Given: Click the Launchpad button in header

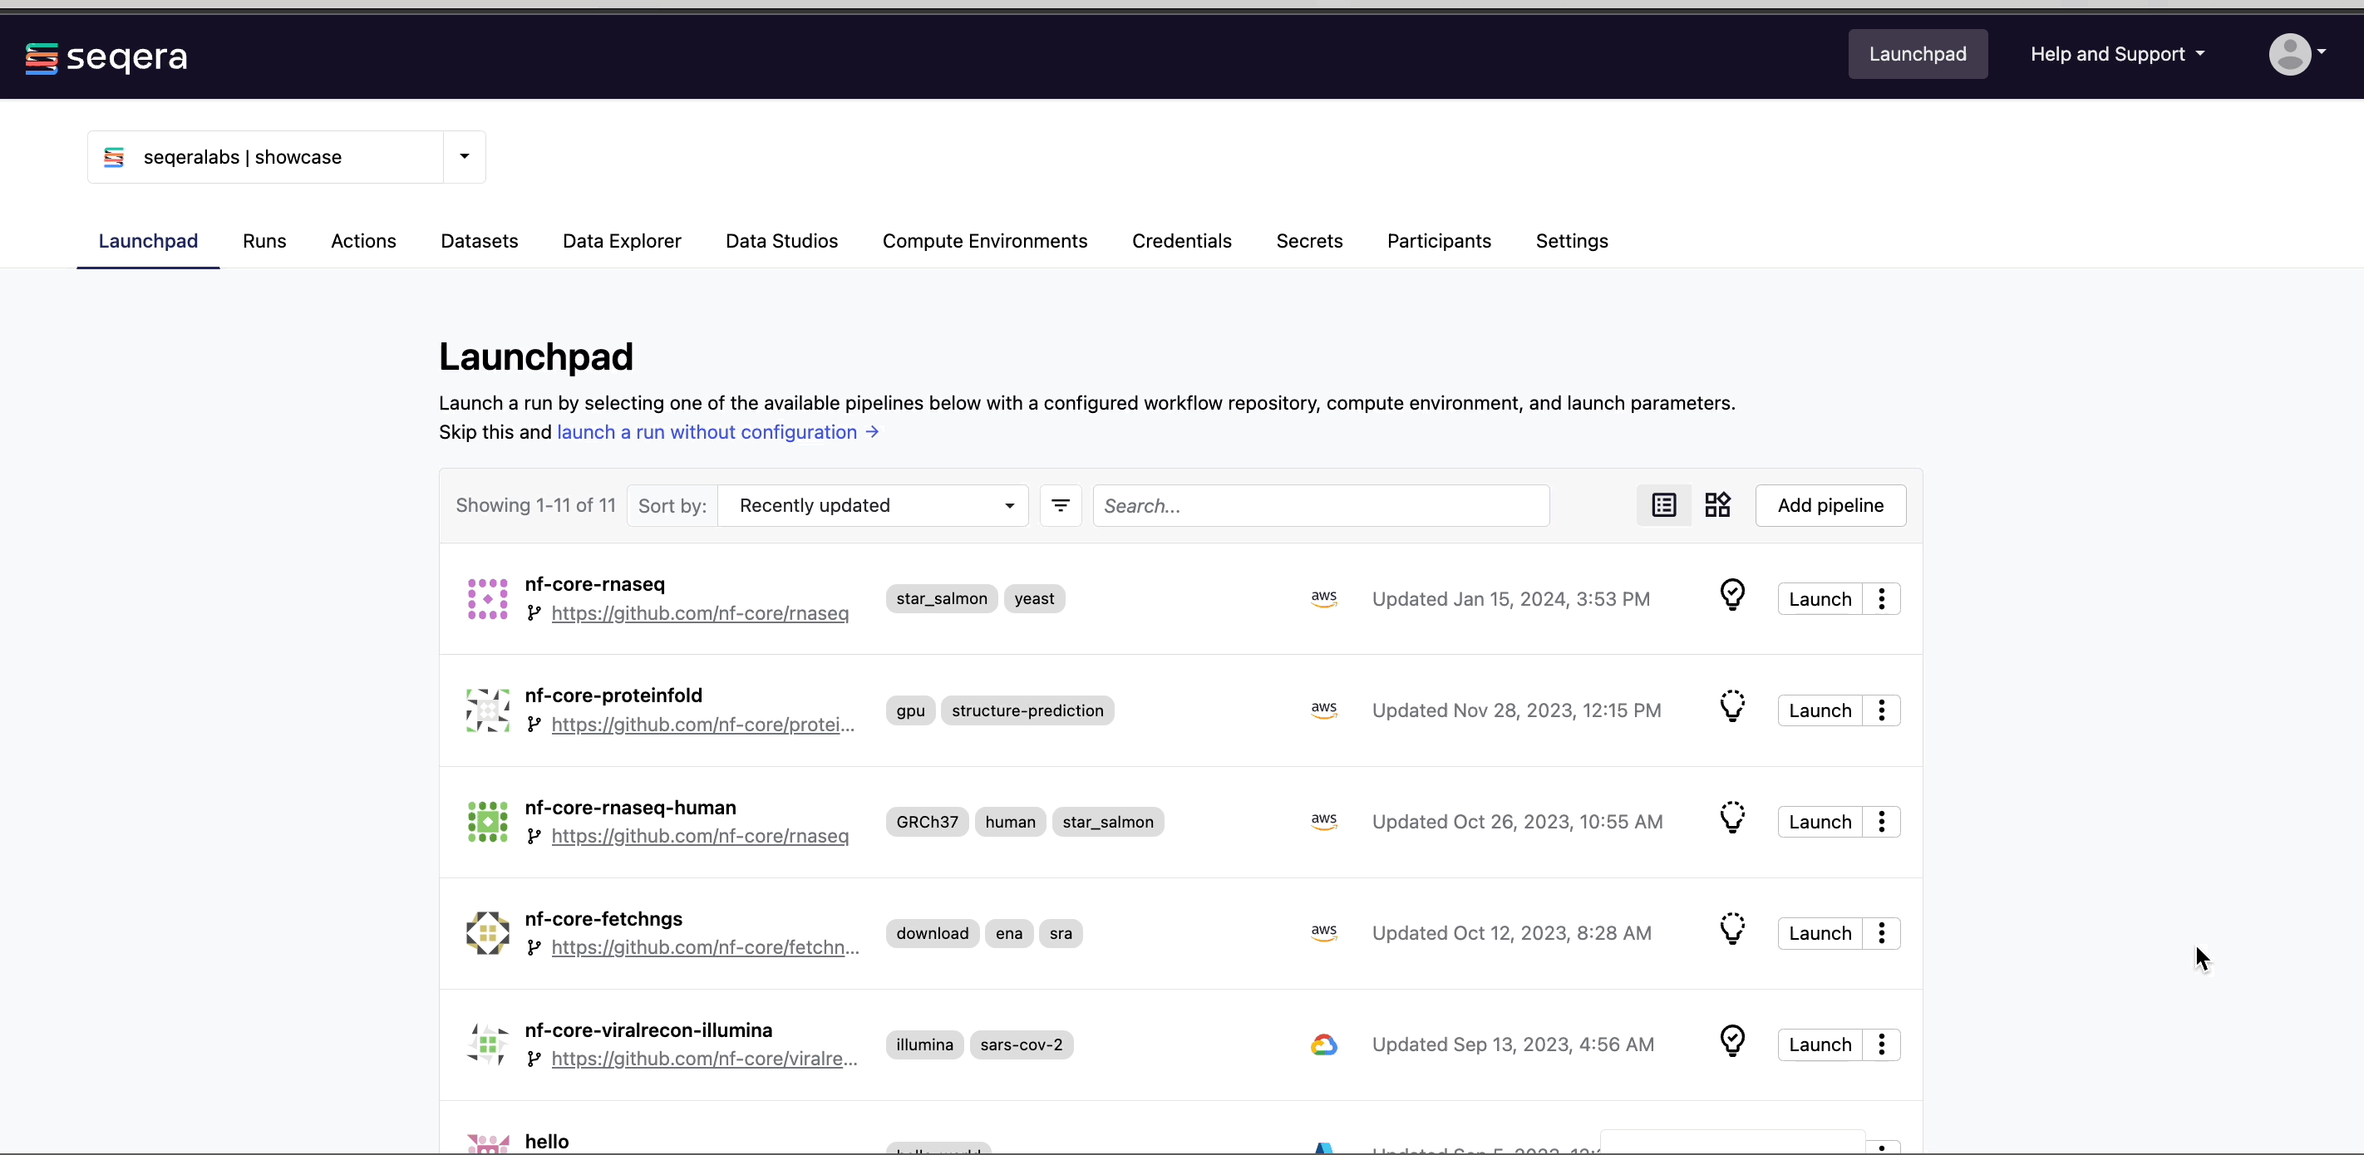Looking at the screenshot, I should point(1918,54).
